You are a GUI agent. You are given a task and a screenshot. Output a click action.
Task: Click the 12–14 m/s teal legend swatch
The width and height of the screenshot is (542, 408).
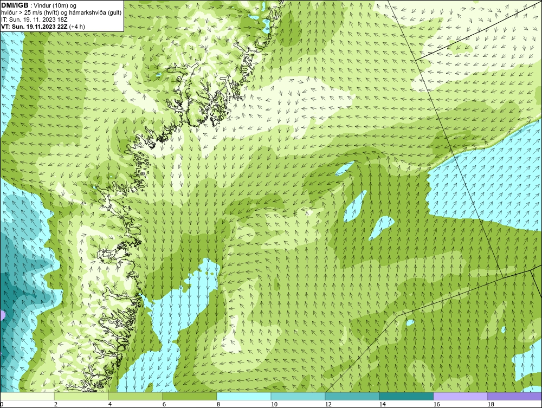click(352, 396)
